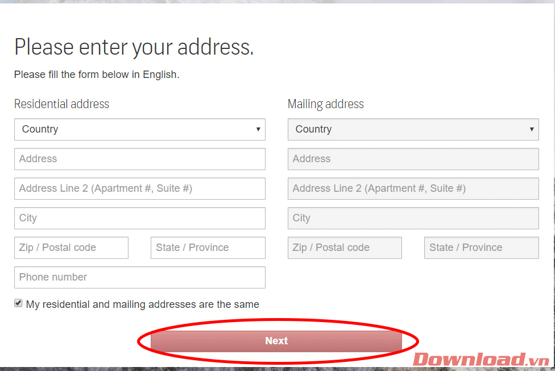555x371 pixels.
Task: Select the Residential Zip / Postal code field
Action: [x=71, y=248]
